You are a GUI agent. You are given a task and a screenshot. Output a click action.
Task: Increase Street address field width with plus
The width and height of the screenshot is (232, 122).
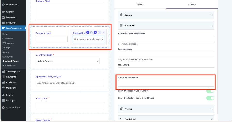point(95,32)
